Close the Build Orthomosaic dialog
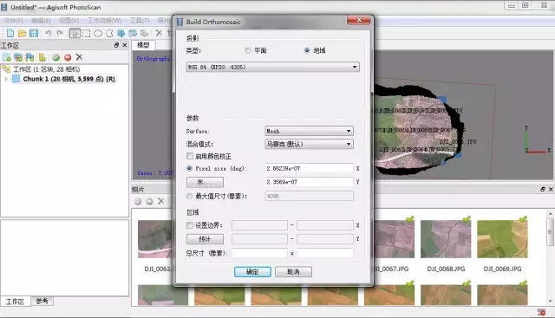The width and height of the screenshot is (555, 318). coord(359,20)
